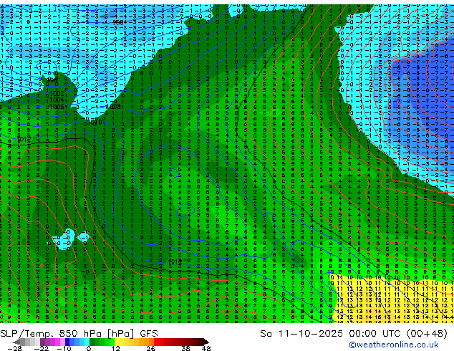The width and height of the screenshot is (454, 351).
Task: Click the -28 legend value
Action: 15,348
